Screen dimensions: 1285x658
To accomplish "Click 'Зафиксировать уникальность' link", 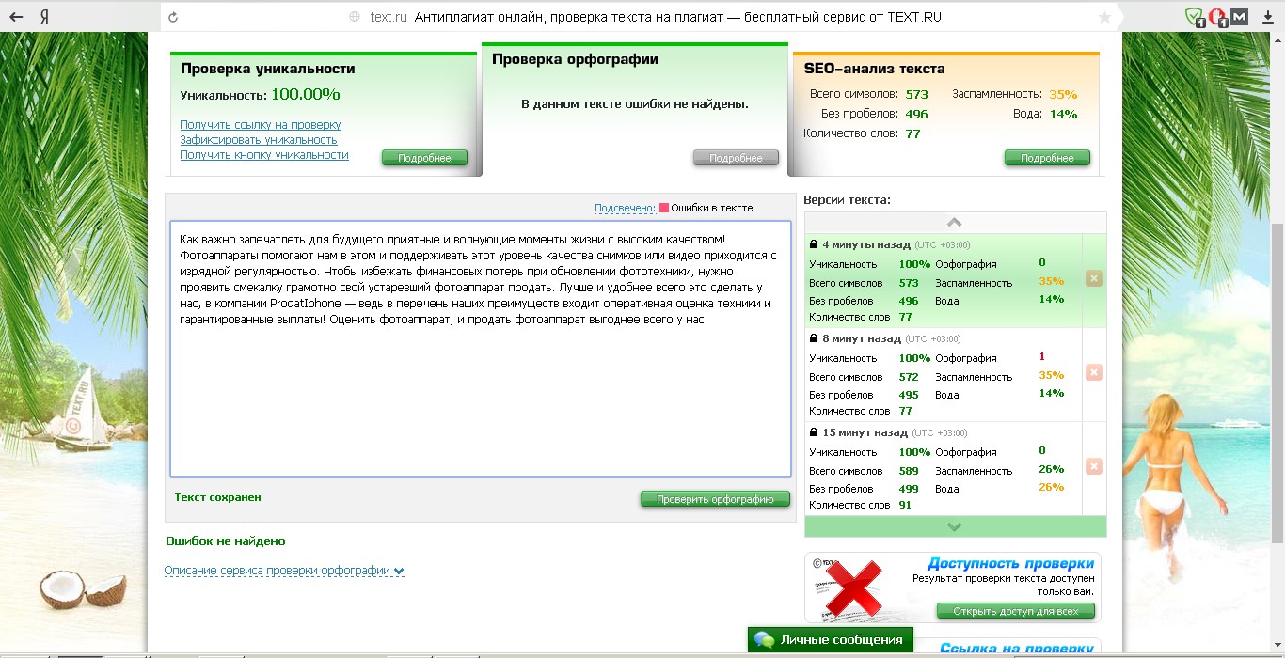I will (259, 140).
